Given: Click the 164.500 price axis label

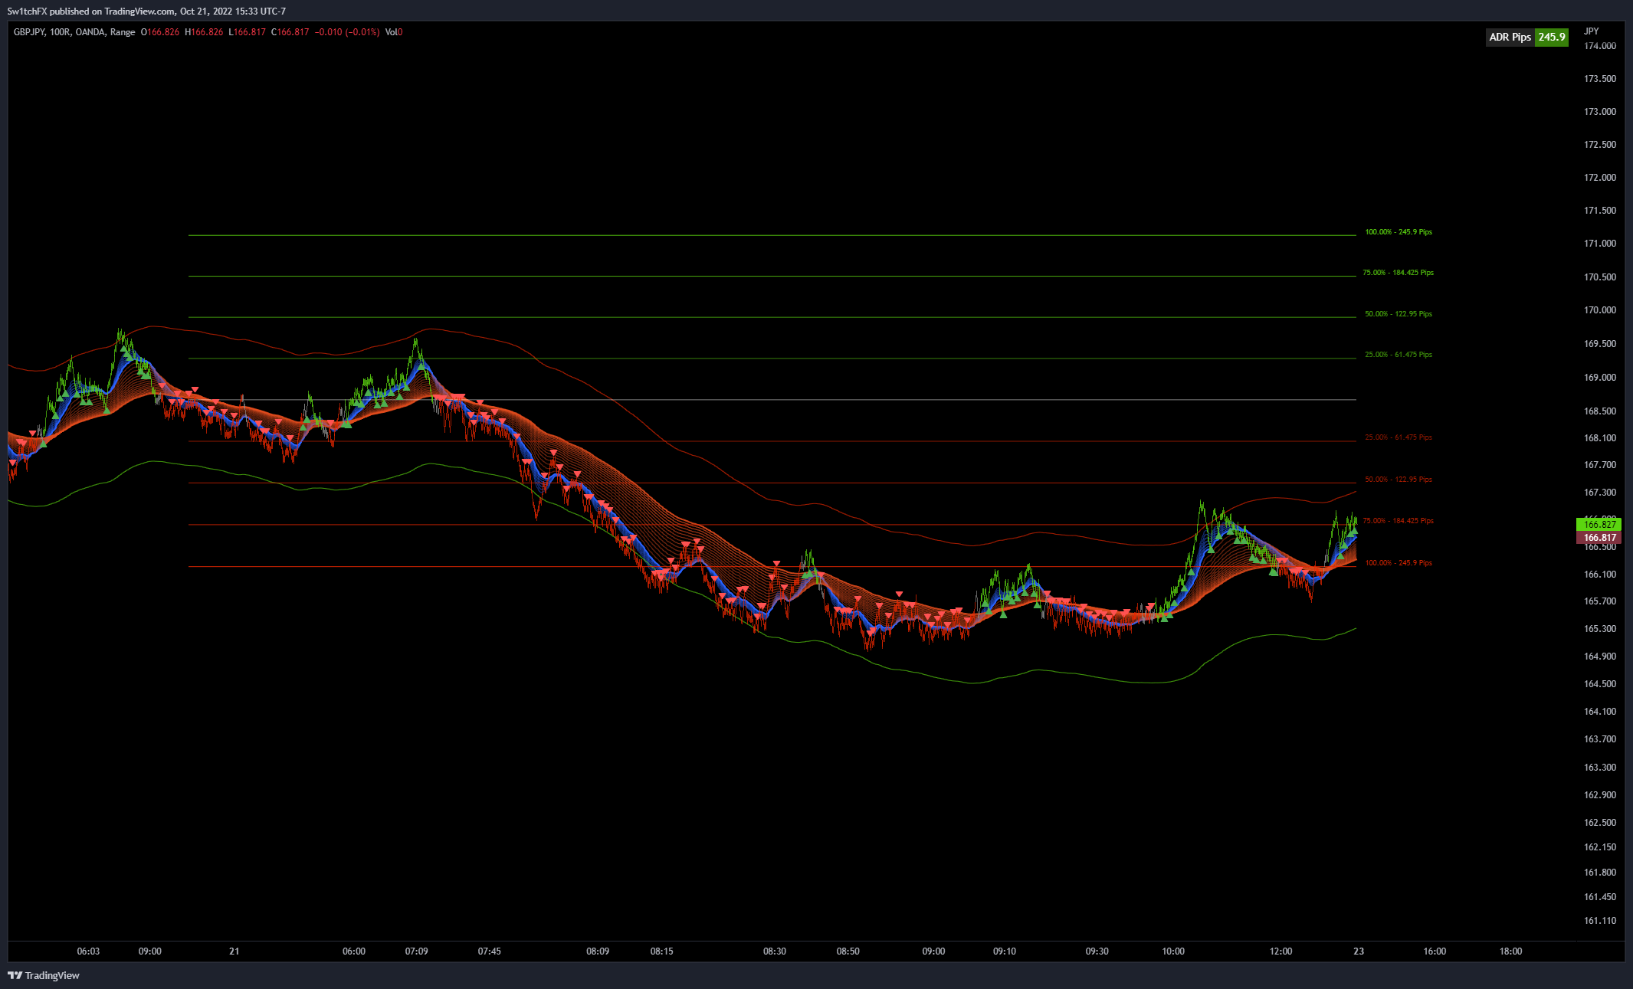Looking at the screenshot, I should point(1600,684).
